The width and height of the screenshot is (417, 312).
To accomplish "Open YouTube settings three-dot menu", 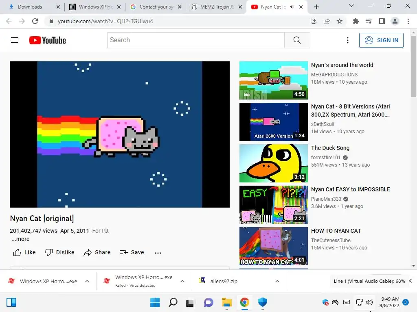I will click(348, 40).
